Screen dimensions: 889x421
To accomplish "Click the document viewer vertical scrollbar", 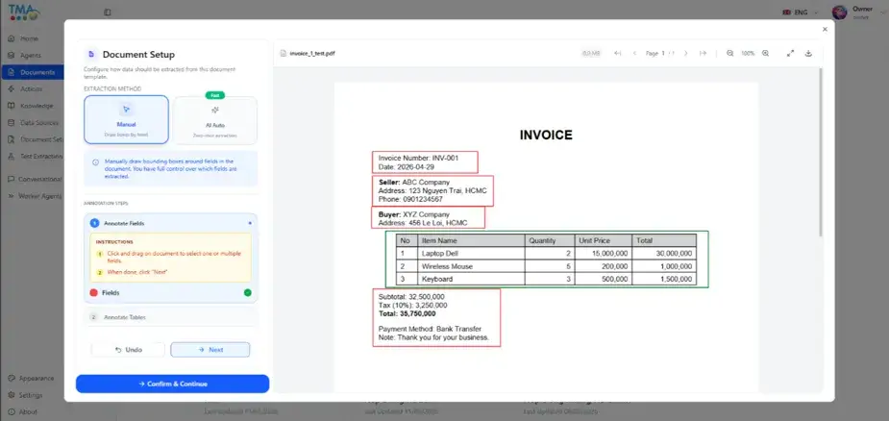I will point(821,152).
